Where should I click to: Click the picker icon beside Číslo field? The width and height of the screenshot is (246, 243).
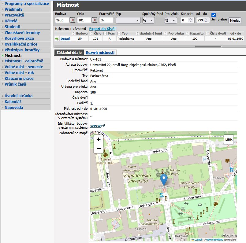pyautogui.click(x=95, y=20)
